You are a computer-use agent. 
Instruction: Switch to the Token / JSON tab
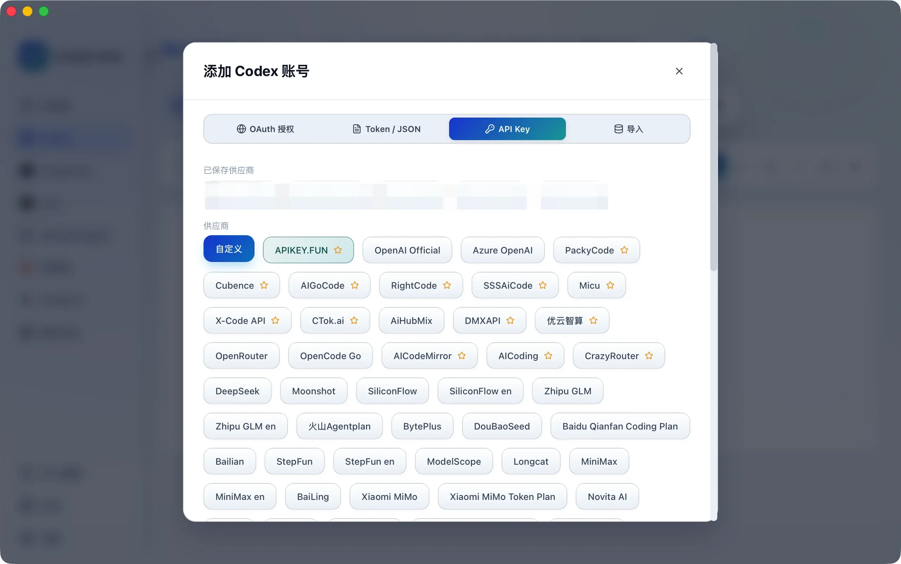coord(386,129)
